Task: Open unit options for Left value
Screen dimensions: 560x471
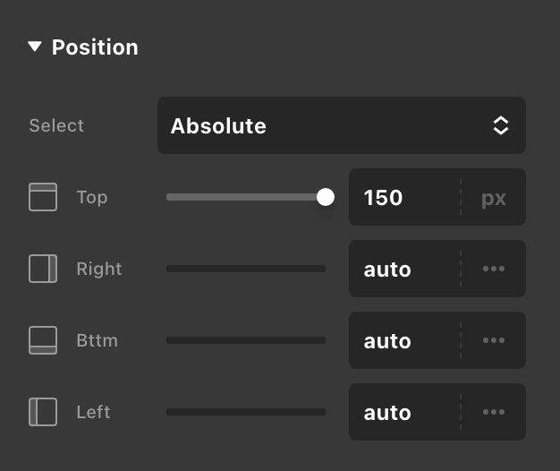Action: pyautogui.click(x=494, y=412)
